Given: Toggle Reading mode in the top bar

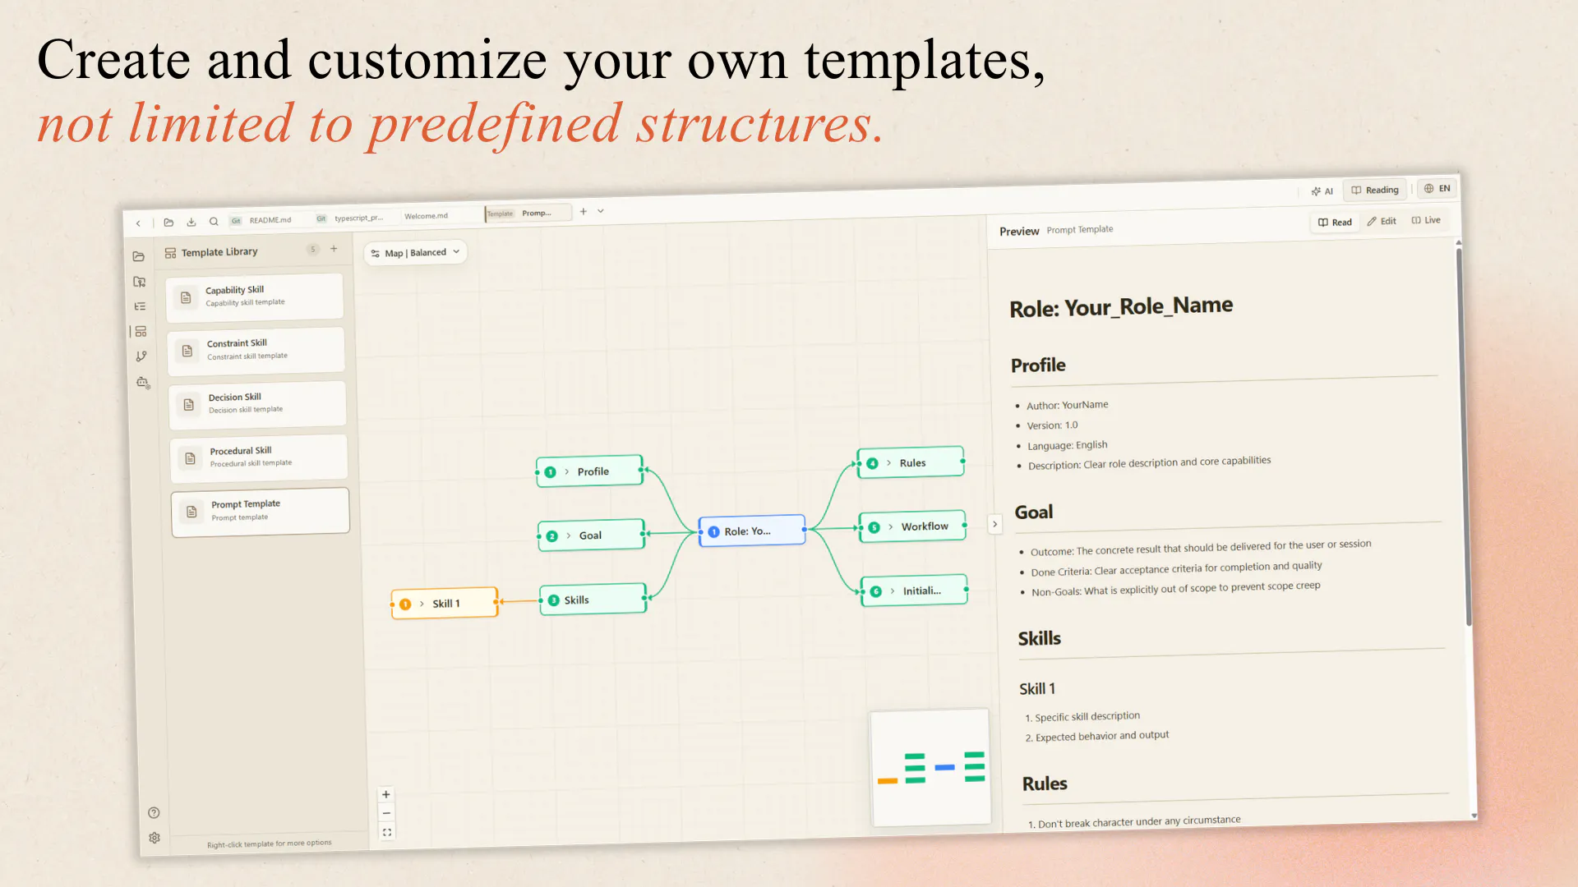Looking at the screenshot, I should click(1375, 190).
